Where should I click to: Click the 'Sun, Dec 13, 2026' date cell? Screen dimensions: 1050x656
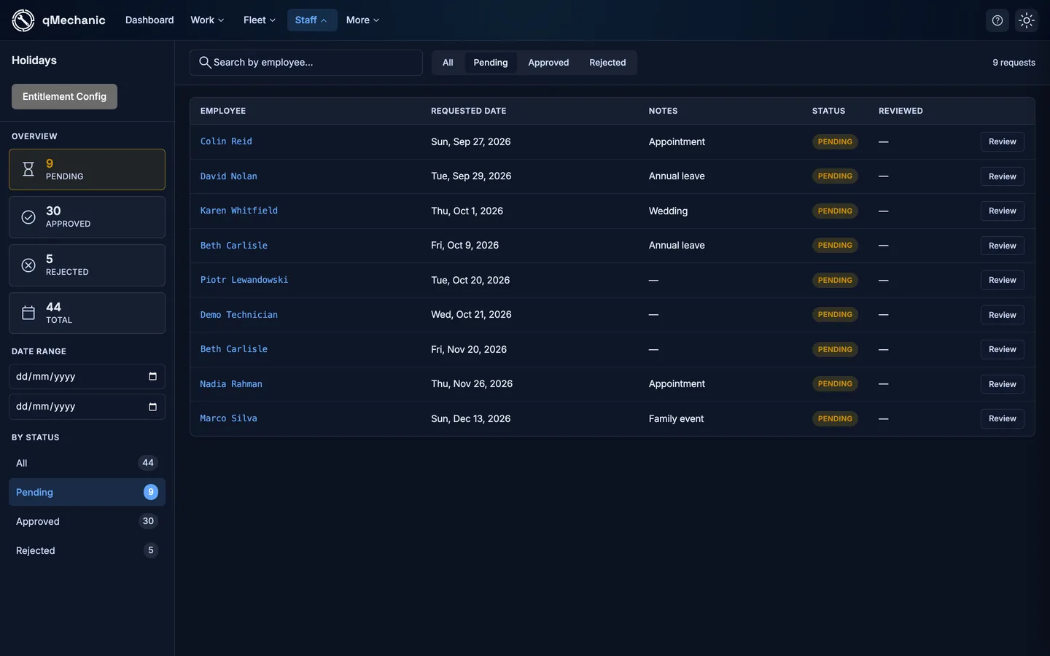[x=471, y=418]
